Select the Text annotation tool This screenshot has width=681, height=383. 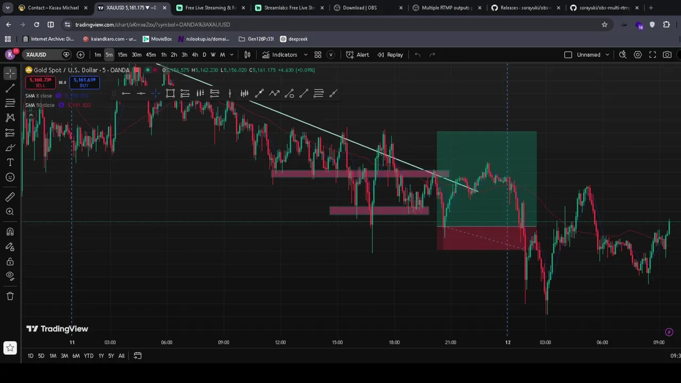tap(10, 162)
